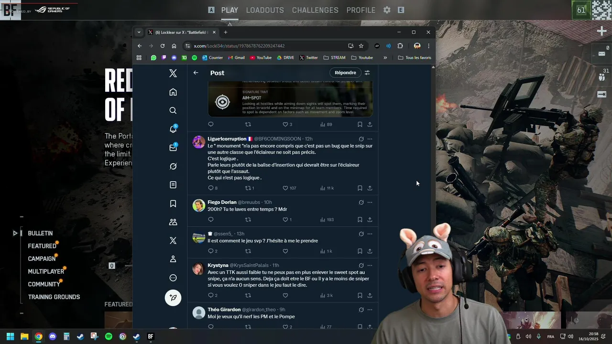Open the more menu on Krystyna reply

370,265
